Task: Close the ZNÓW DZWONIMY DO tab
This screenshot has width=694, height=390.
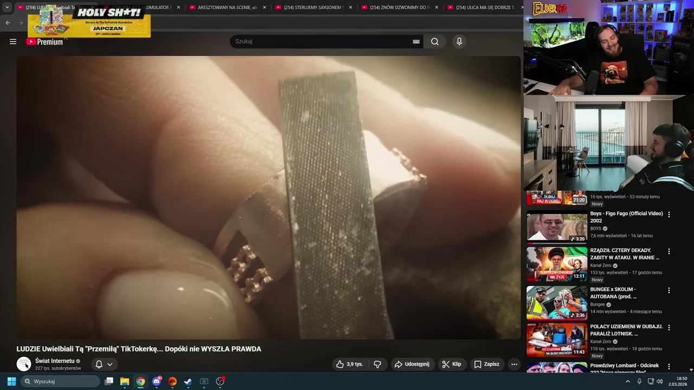Action: point(436,8)
